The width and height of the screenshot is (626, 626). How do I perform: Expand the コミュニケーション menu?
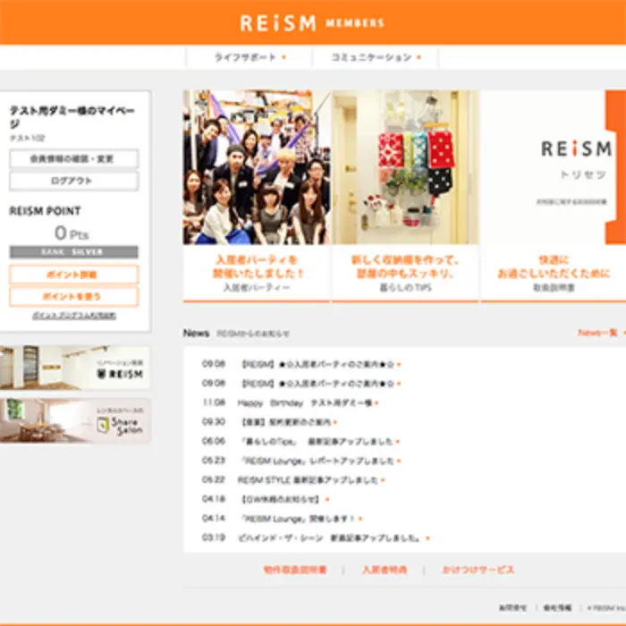pos(375,57)
